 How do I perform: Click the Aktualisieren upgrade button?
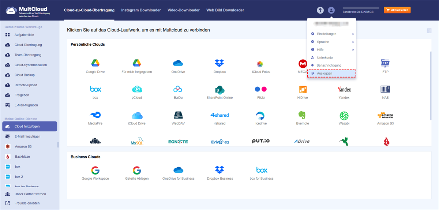397,10
